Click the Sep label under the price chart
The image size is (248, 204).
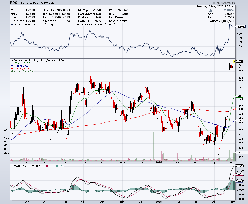tap(83, 162)
